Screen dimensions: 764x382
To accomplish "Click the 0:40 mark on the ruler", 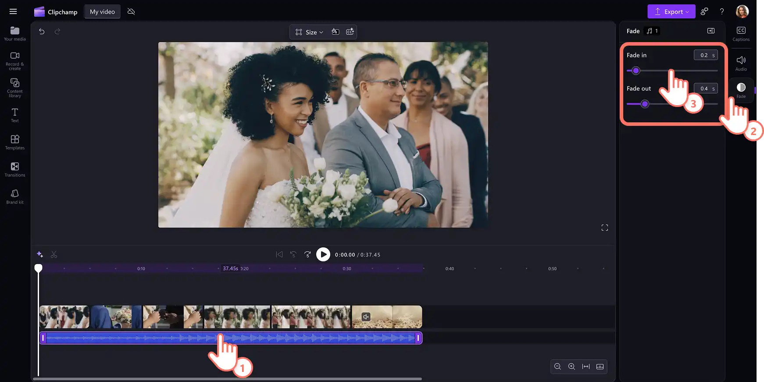I will click(450, 268).
